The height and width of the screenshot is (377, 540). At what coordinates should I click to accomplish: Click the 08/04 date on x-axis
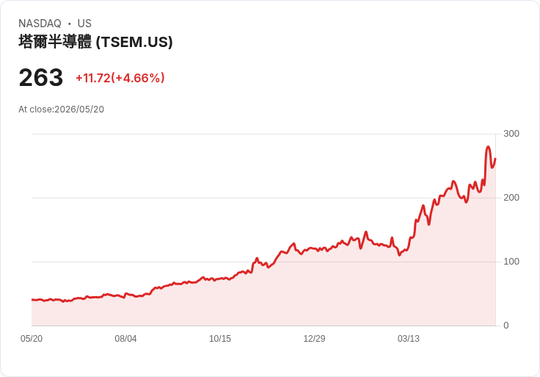click(x=125, y=338)
